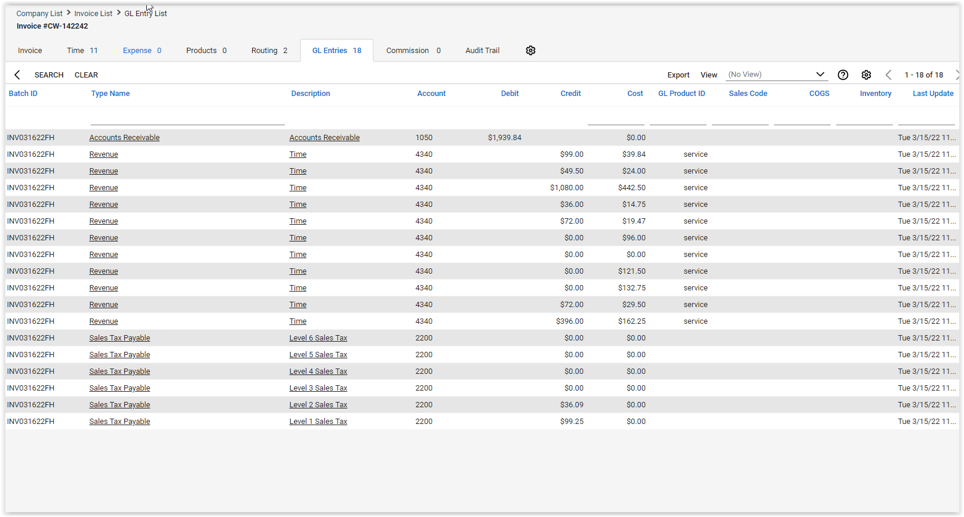Viewport: 964px width, 517px height.
Task: Open list settings gear near pagination
Action: (866, 75)
